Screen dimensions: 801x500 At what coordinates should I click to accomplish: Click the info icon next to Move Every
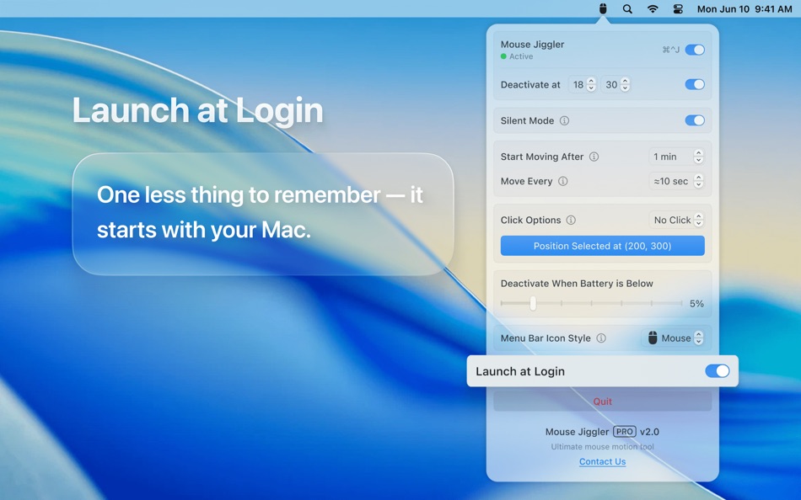point(563,181)
